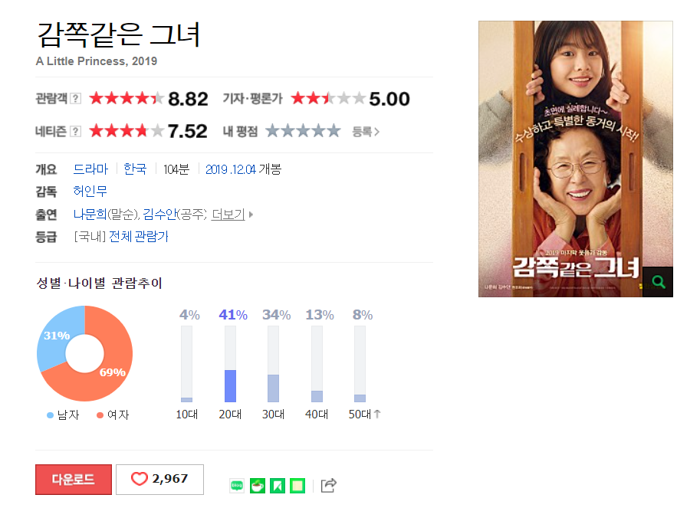Click the question mark beside 관람객

tap(77, 98)
